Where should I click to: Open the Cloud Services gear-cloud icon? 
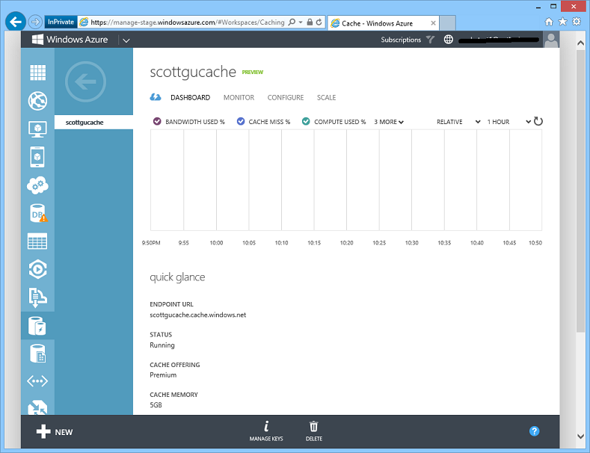click(x=37, y=185)
